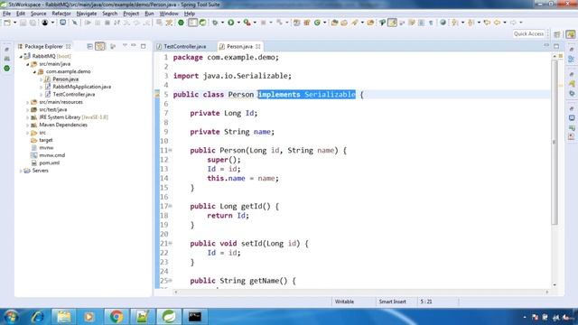Expand the src/main/resources folder
This screenshot has height=325, width=578.
(x=28, y=102)
